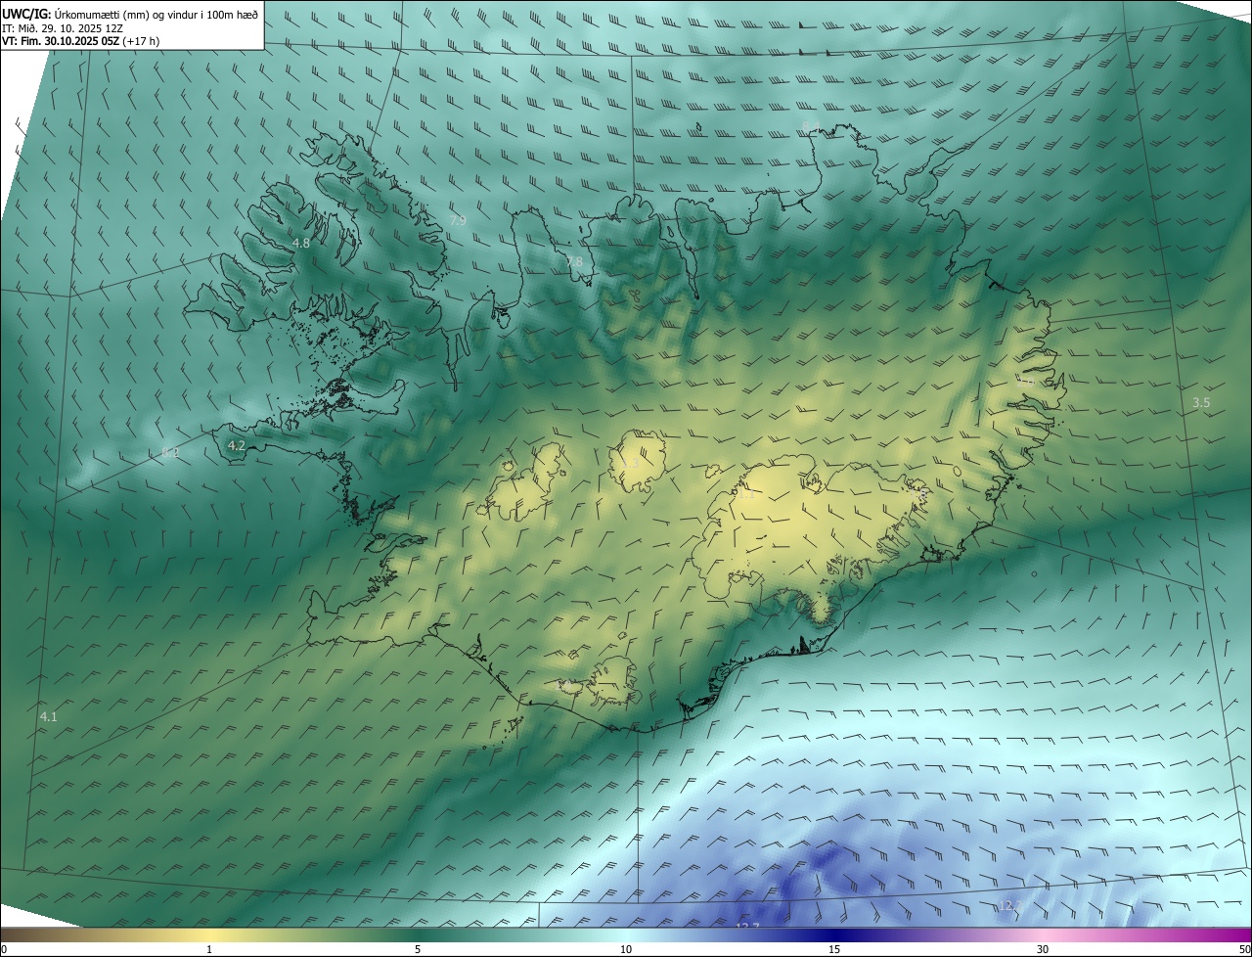Screen dimensions: 1252x957
Task: Click the 5 tick on the color scale
Action: (418, 949)
